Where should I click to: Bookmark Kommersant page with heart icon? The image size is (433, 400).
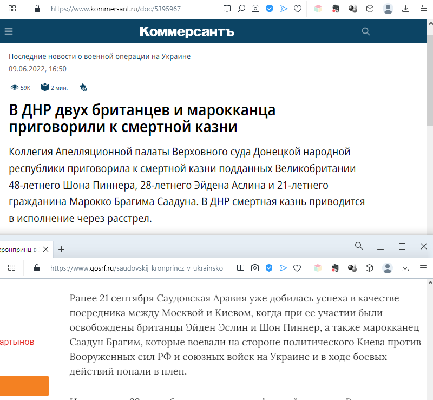click(x=298, y=9)
